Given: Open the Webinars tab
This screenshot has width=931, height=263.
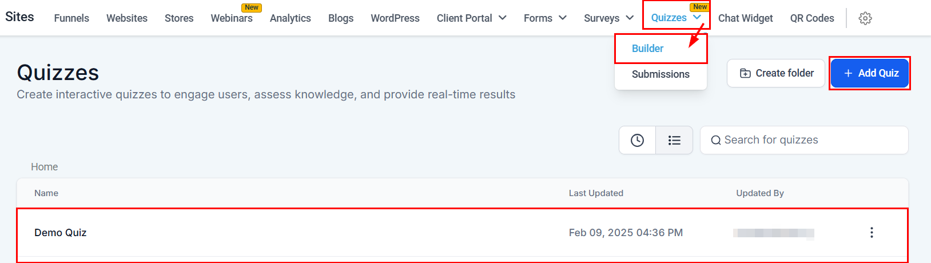Looking at the screenshot, I should point(232,18).
